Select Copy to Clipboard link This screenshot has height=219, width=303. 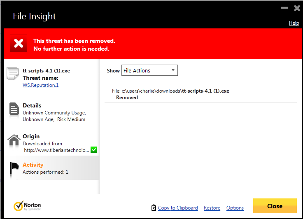pyautogui.click(x=178, y=208)
